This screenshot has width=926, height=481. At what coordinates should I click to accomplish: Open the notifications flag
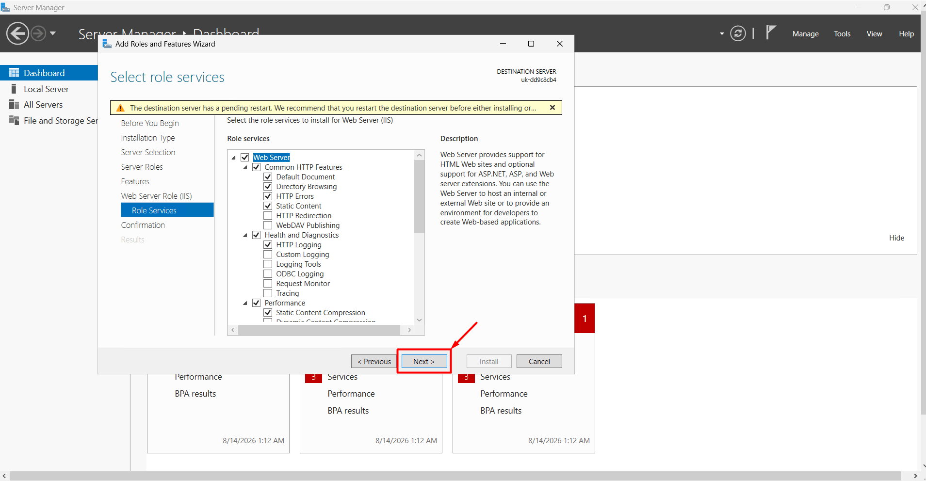point(771,32)
